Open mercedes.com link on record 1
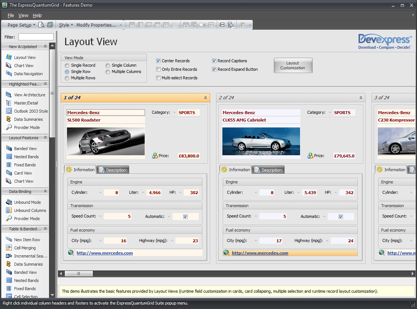The height and width of the screenshot is (309, 417). click(x=104, y=253)
